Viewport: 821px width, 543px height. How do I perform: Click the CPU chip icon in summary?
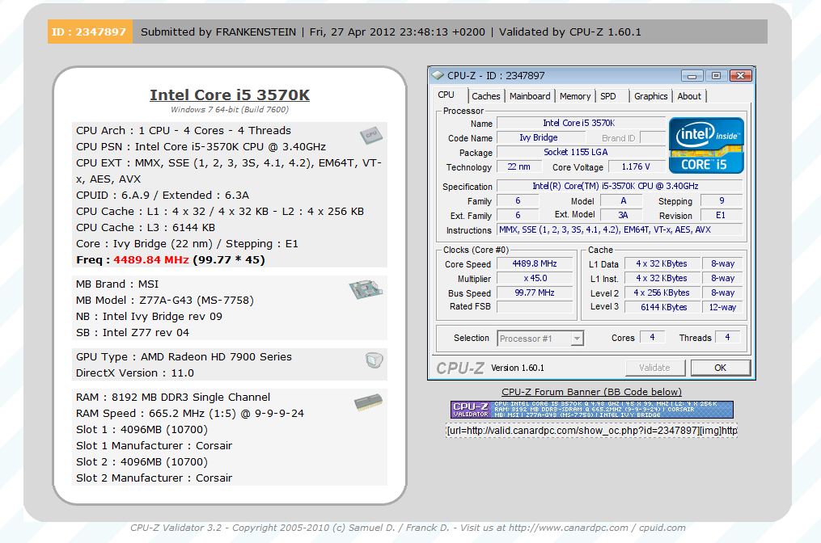pos(370,135)
